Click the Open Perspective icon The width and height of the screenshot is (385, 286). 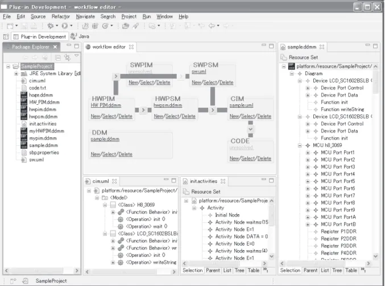tap(6, 36)
